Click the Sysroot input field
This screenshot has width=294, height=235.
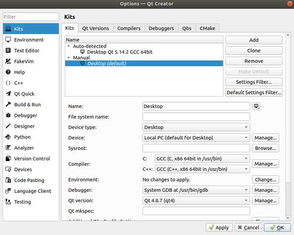[x=196, y=148]
